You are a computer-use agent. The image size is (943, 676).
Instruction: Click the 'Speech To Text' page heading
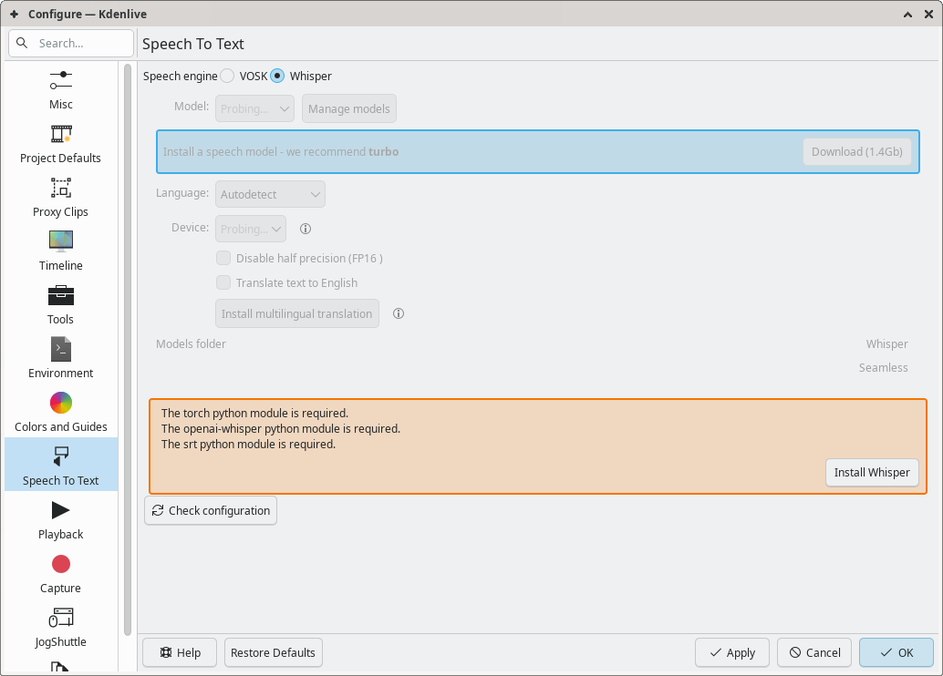tap(193, 44)
